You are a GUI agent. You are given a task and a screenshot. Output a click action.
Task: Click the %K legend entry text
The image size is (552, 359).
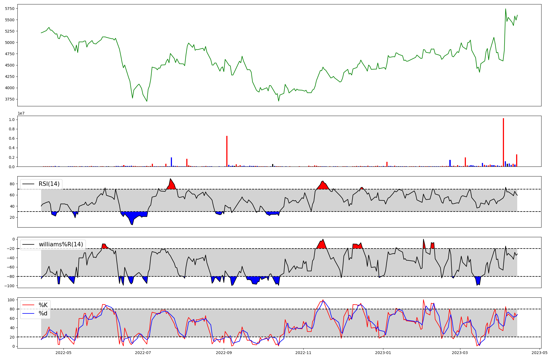43,305
